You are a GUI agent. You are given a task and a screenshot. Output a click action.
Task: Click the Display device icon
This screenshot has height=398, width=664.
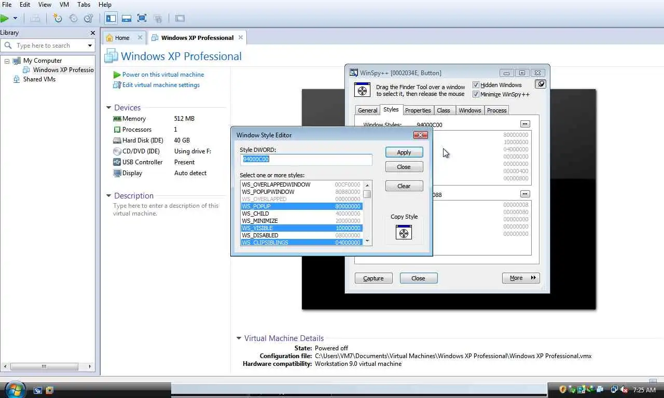[117, 173]
